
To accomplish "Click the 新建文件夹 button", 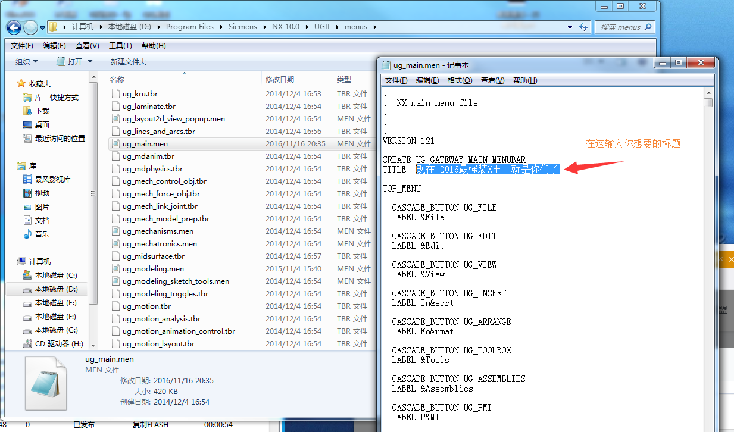I will [128, 61].
